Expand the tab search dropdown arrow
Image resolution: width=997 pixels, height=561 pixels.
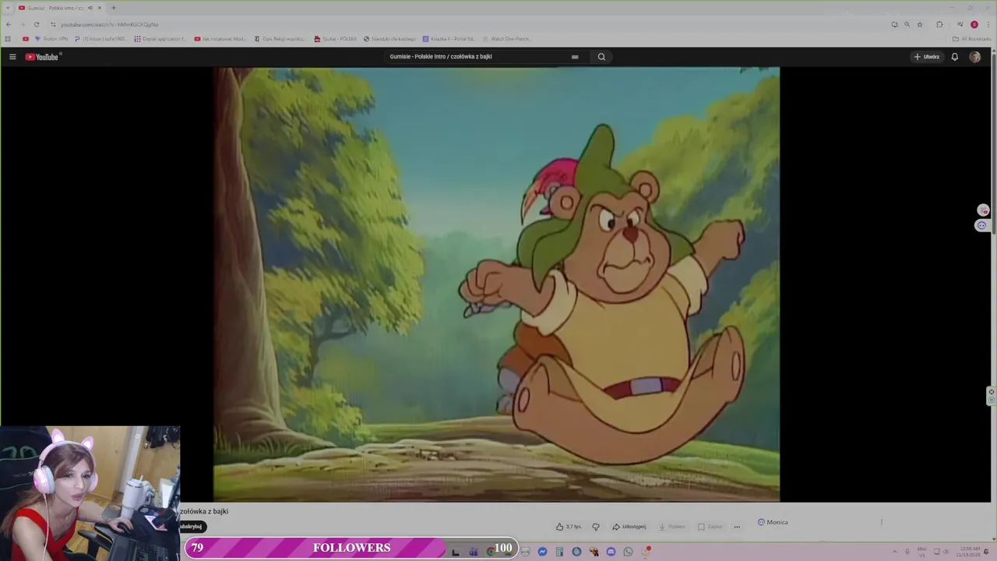point(7,8)
